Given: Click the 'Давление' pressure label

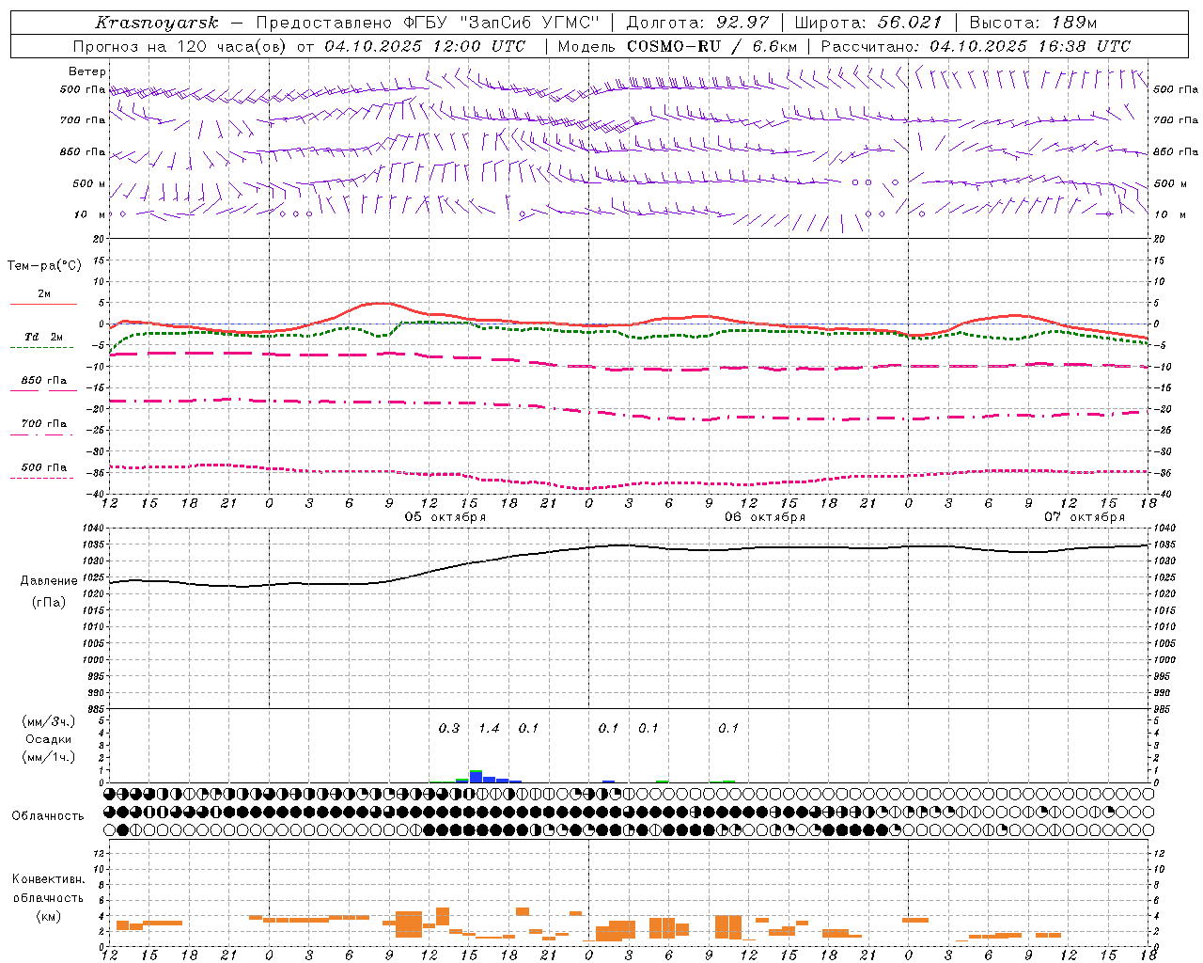Looking at the screenshot, I should (x=49, y=581).
